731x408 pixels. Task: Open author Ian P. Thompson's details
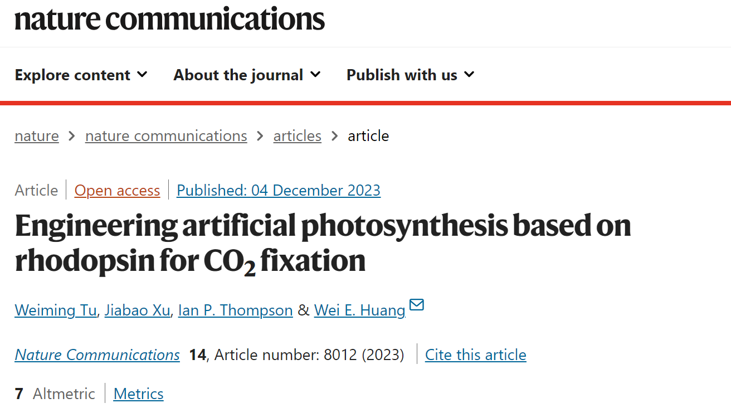[236, 310]
